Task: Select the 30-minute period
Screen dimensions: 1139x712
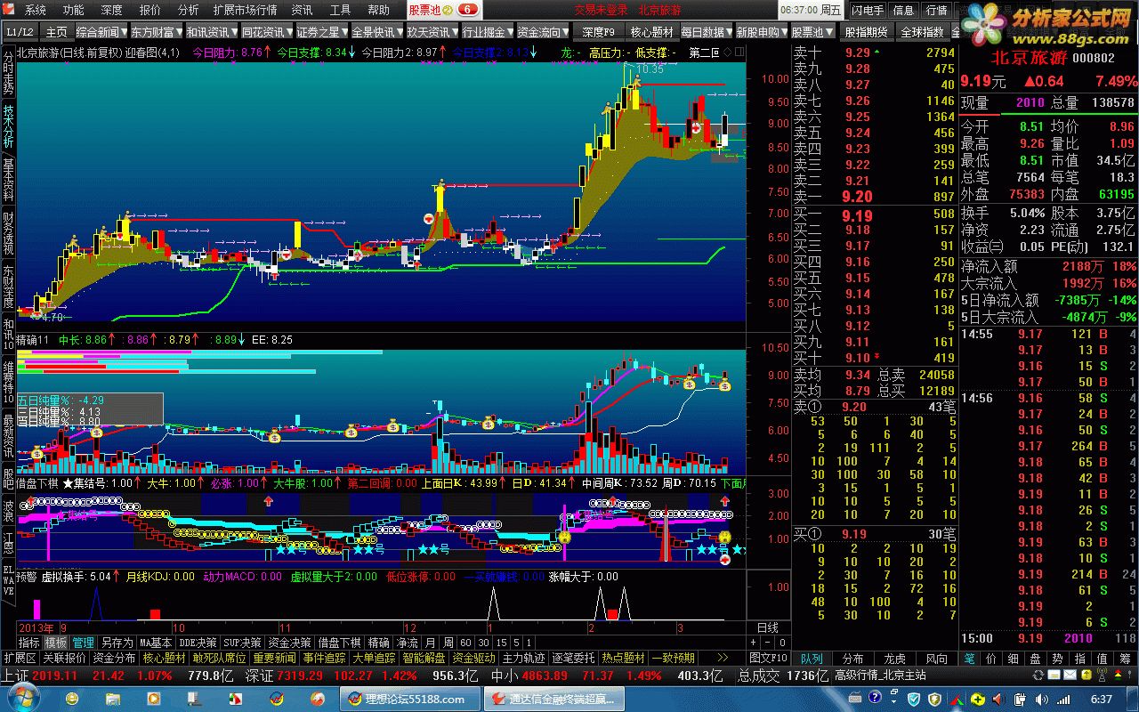Action: 484,643
